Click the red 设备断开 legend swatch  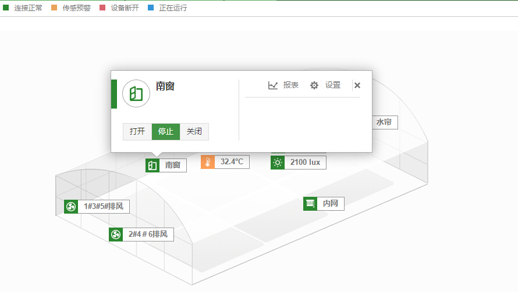tap(103, 8)
